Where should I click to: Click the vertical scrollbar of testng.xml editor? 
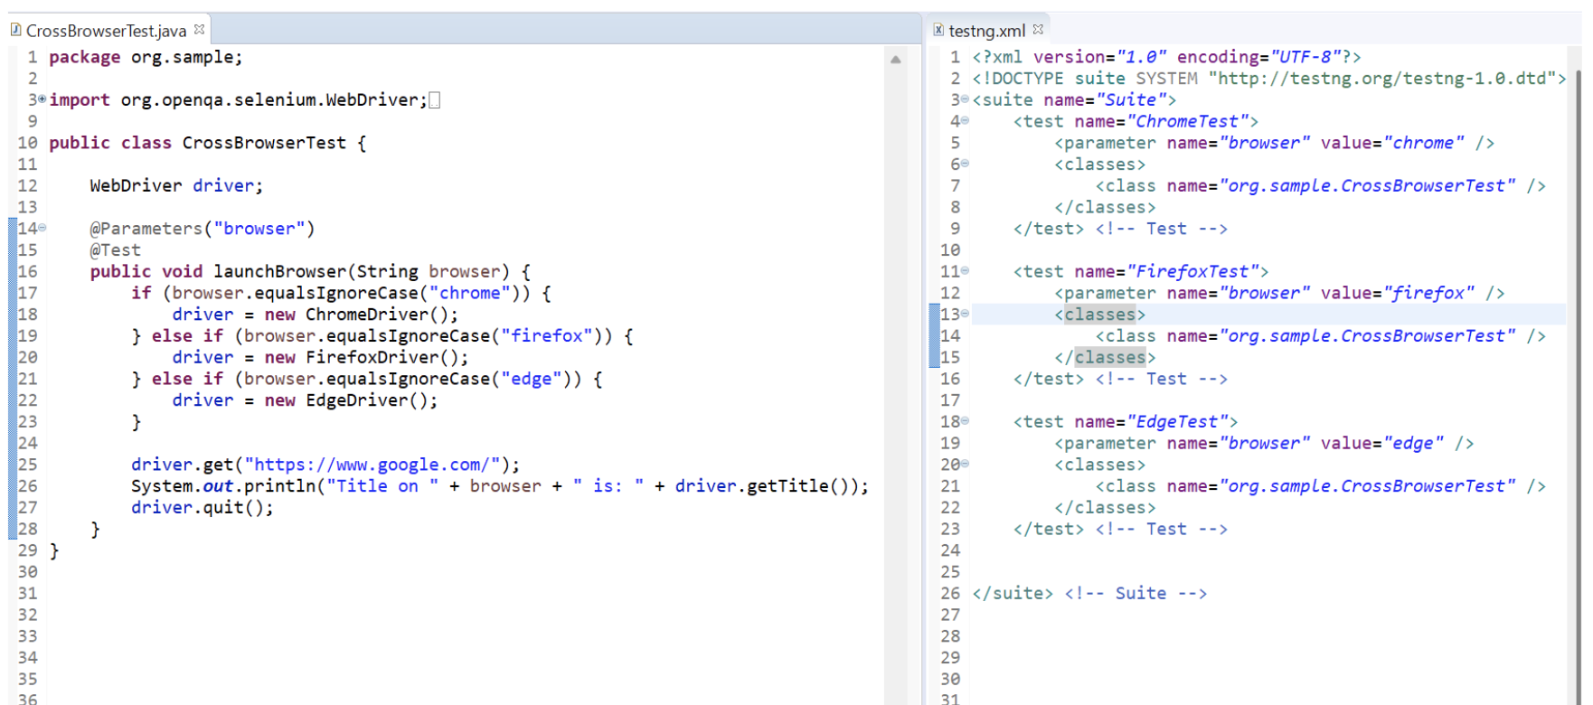point(1578,362)
